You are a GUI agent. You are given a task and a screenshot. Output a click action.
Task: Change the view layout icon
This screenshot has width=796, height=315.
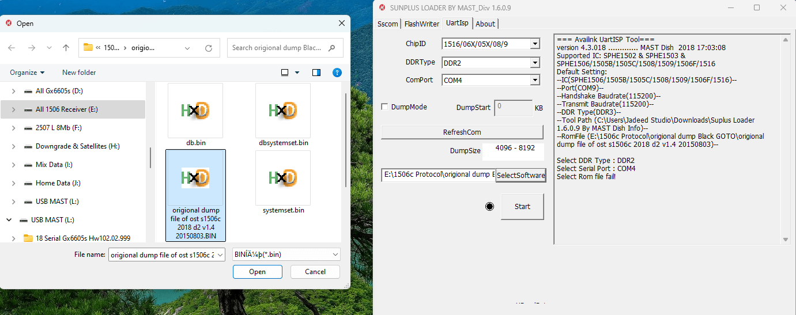pos(285,73)
